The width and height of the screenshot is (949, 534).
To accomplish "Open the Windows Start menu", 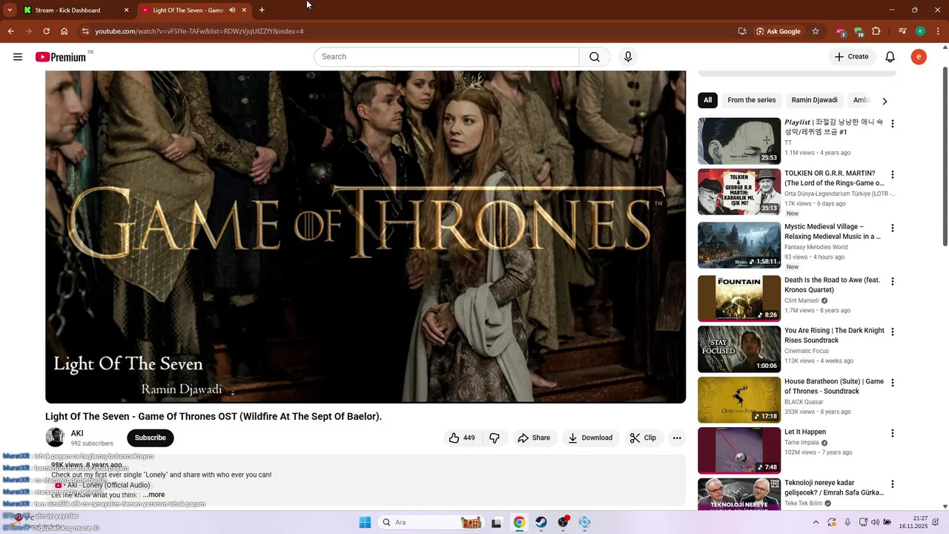I will [x=365, y=522].
